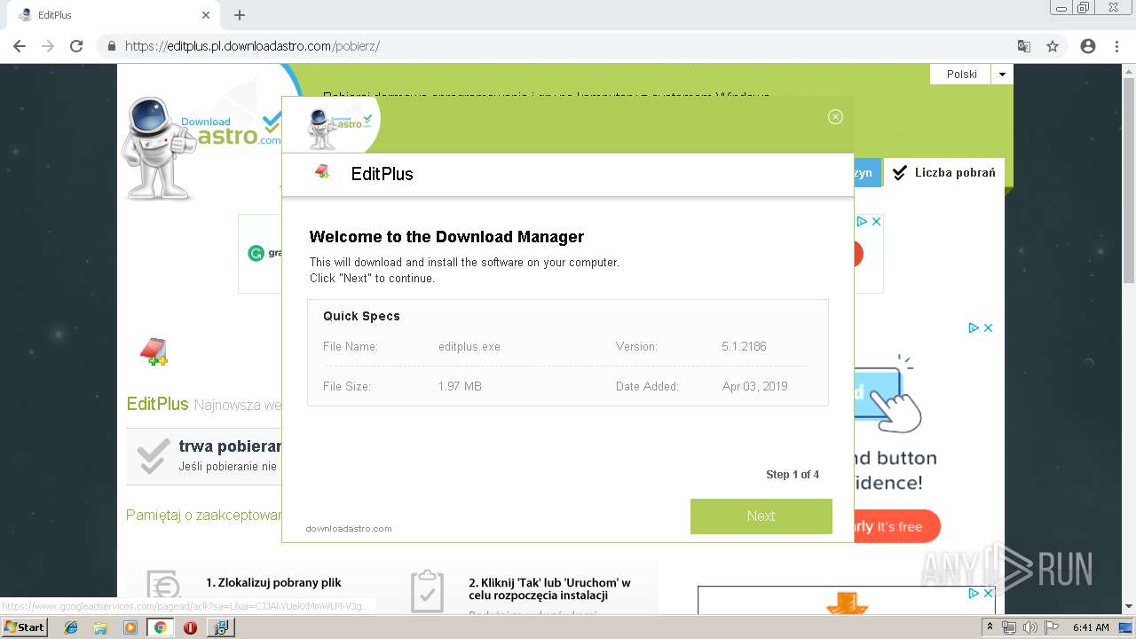Click the 1.97 MB file size value
Viewport: 1136px width, 639px height.
(460, 386)
